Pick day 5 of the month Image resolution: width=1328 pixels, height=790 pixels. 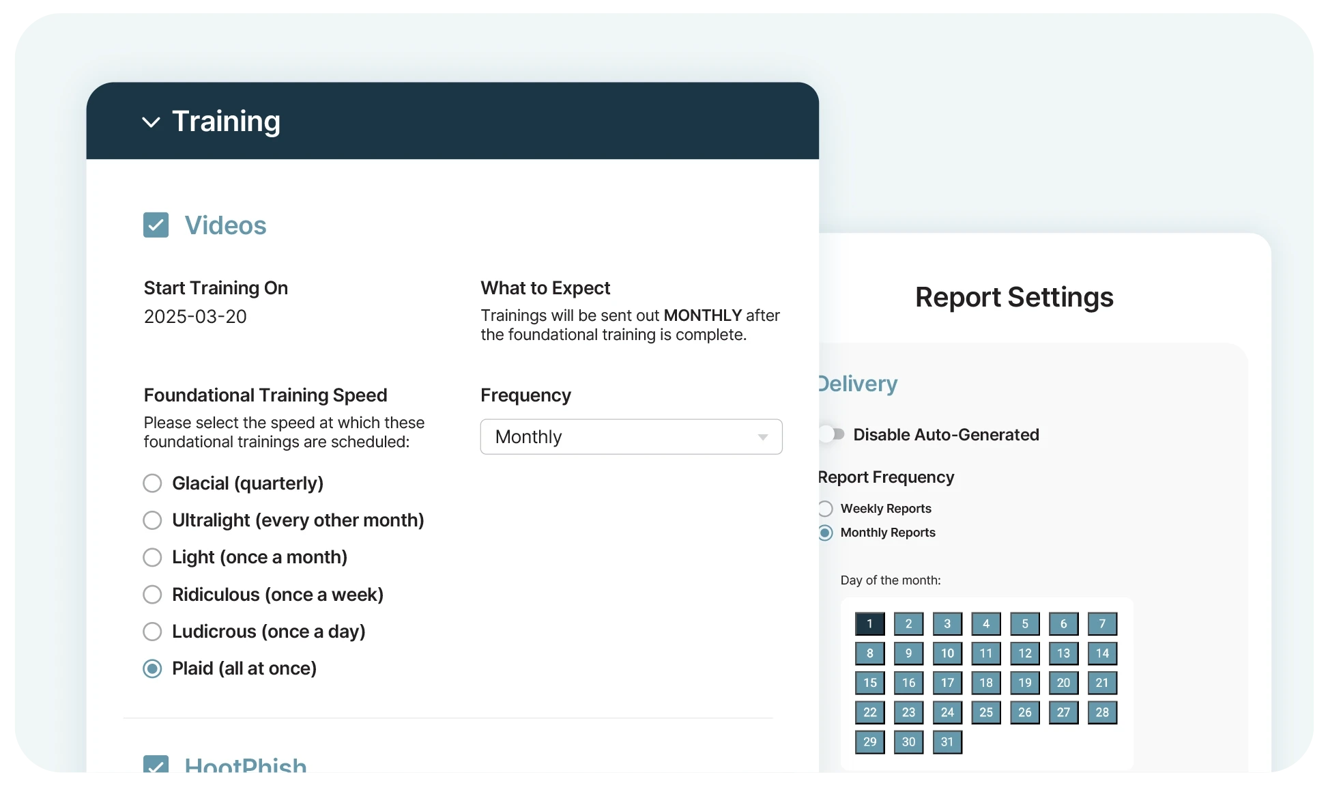click(1025, 623)
